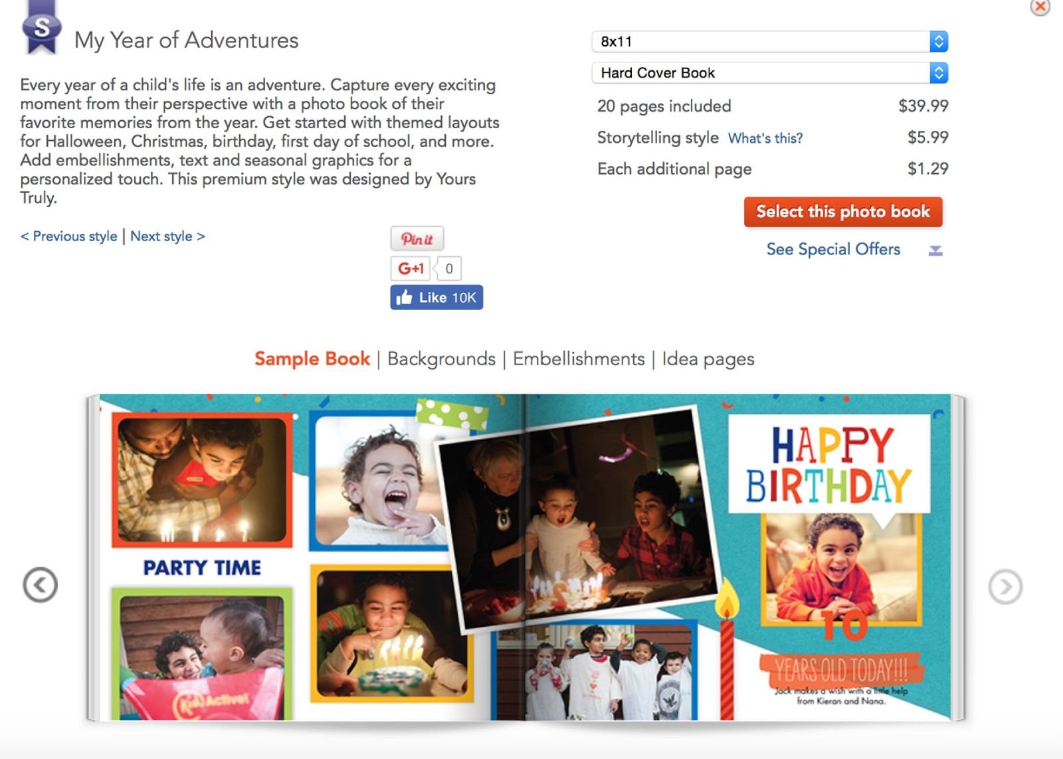Click the purple S ribbon badge
Viewport: 1063px width, 759px height.
41,29
